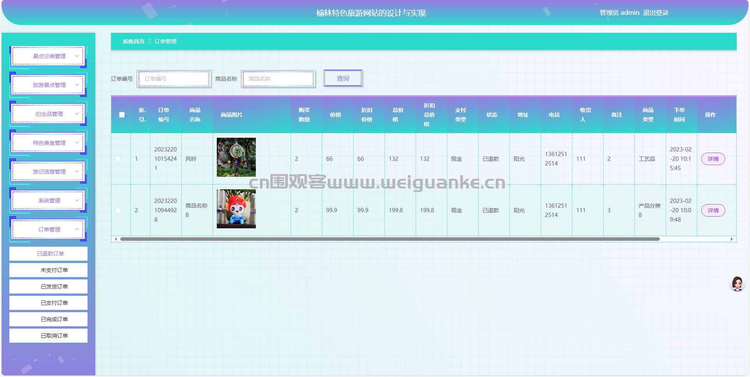Open the mascot doll product thumbnail

coord(236,209)
